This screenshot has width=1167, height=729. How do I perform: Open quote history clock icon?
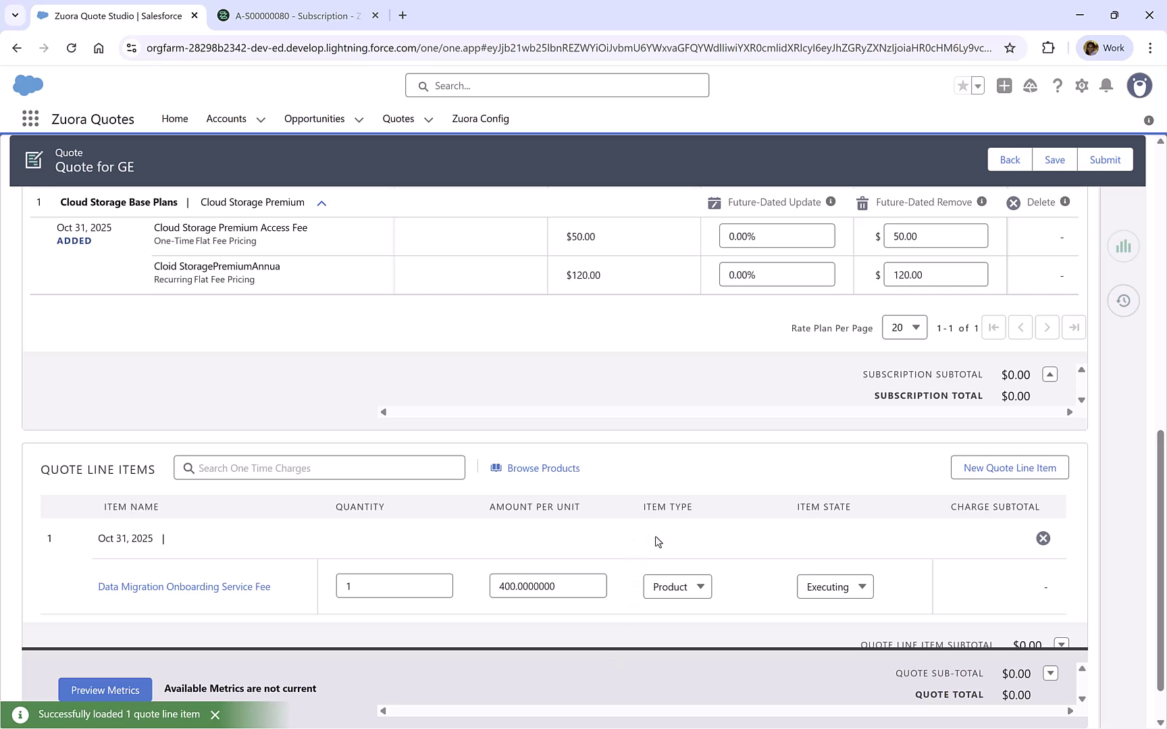click(1123, 300)
